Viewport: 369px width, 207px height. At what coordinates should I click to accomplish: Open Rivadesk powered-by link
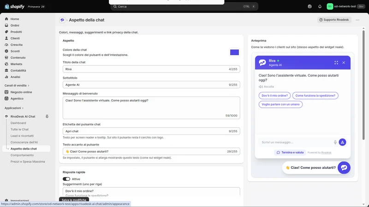tap(326, 153)
